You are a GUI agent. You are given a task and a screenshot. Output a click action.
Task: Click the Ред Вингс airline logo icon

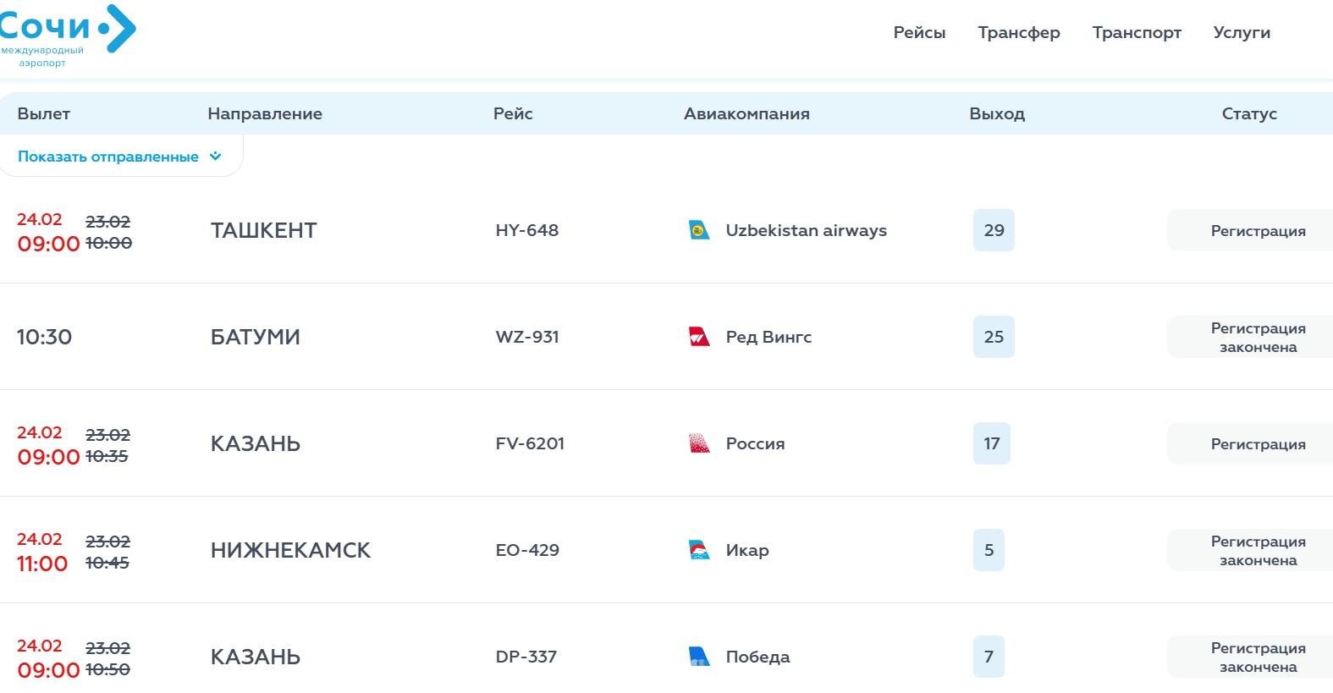coord(699,337)
